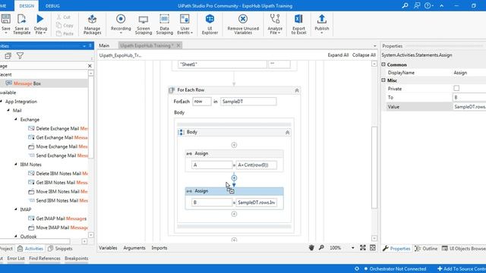Click Orchestrator Not Connected status
The width and height of the screenshot is (486, 273).
395,268
